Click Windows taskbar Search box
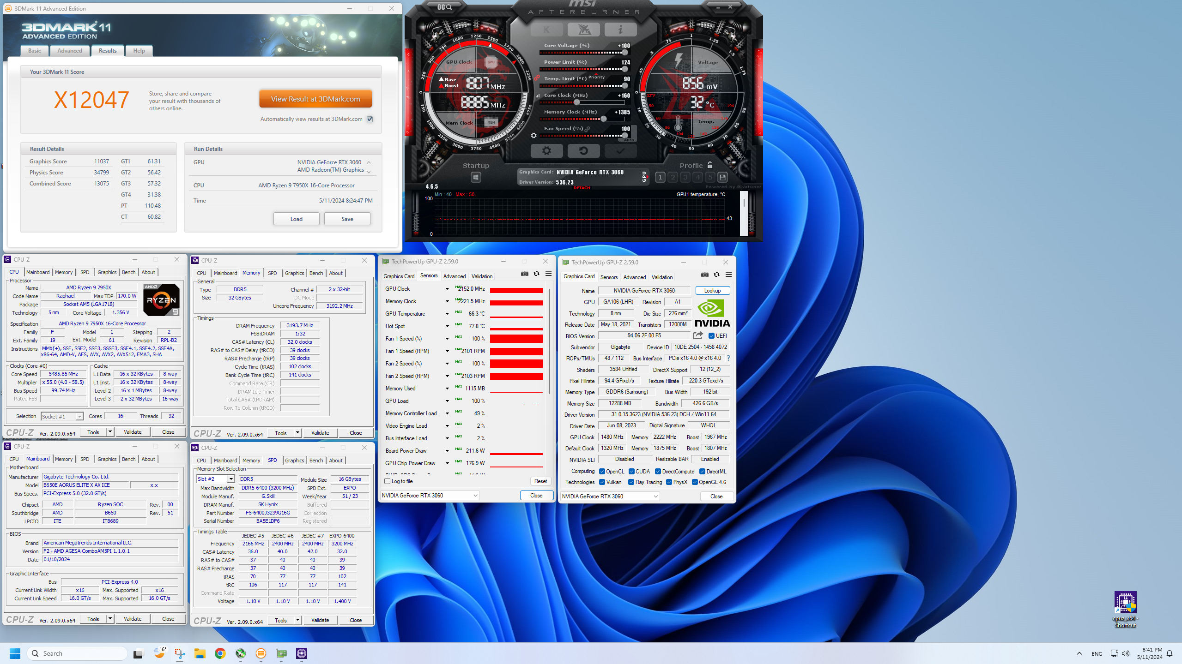Image resolution: width=1182 pixels, height=664 pixels. coord(77,653)
